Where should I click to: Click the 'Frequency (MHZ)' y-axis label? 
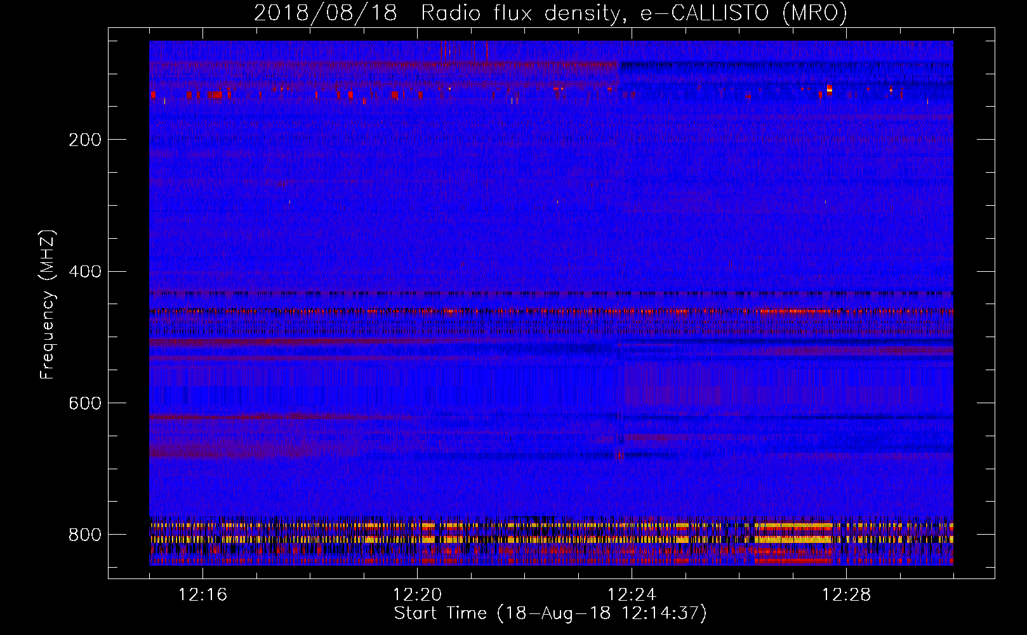[48, 304]
